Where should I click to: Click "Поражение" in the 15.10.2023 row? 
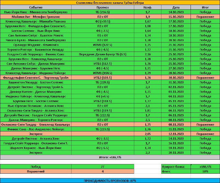pos(205,17)
